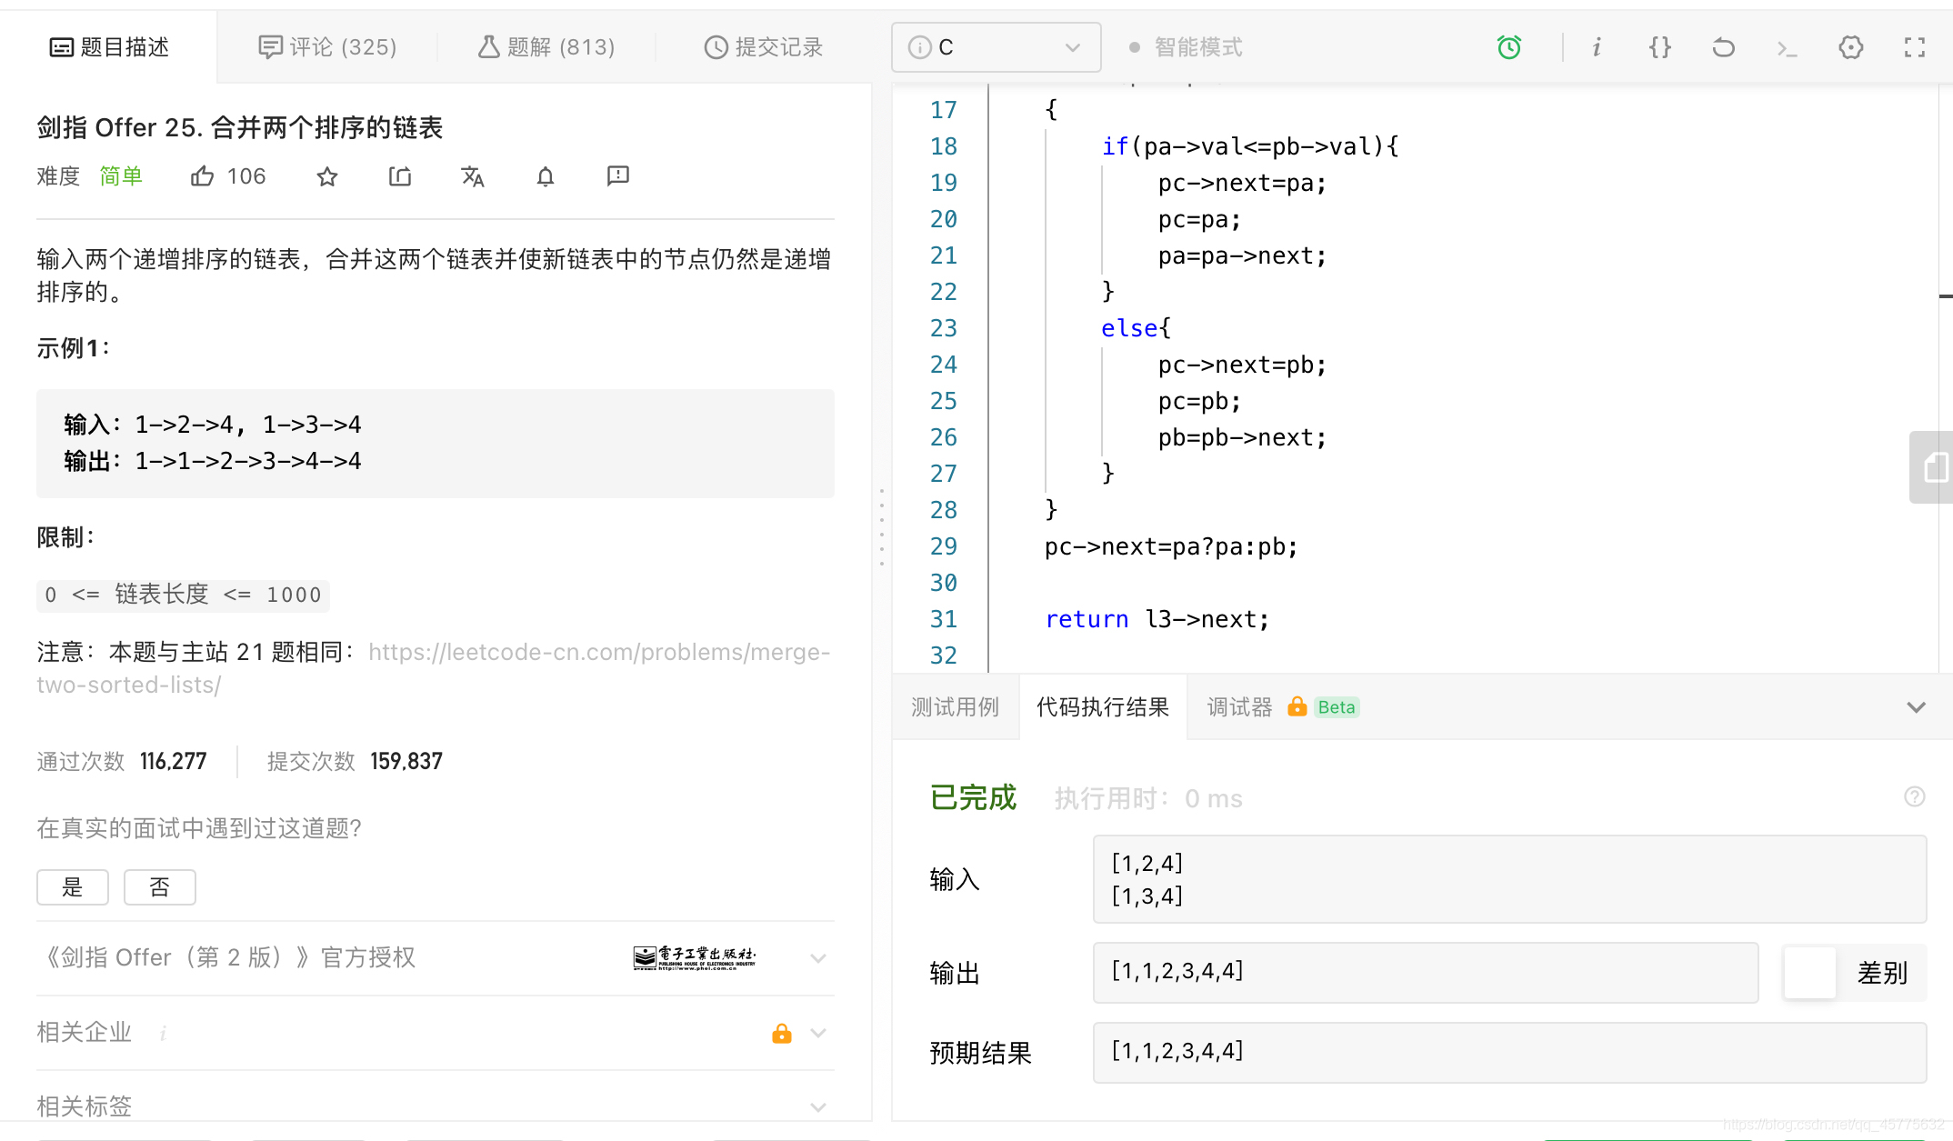Reset code with the circular arrow icon
This screenshot has height=1141, width=1953.
coord(1723,47)
